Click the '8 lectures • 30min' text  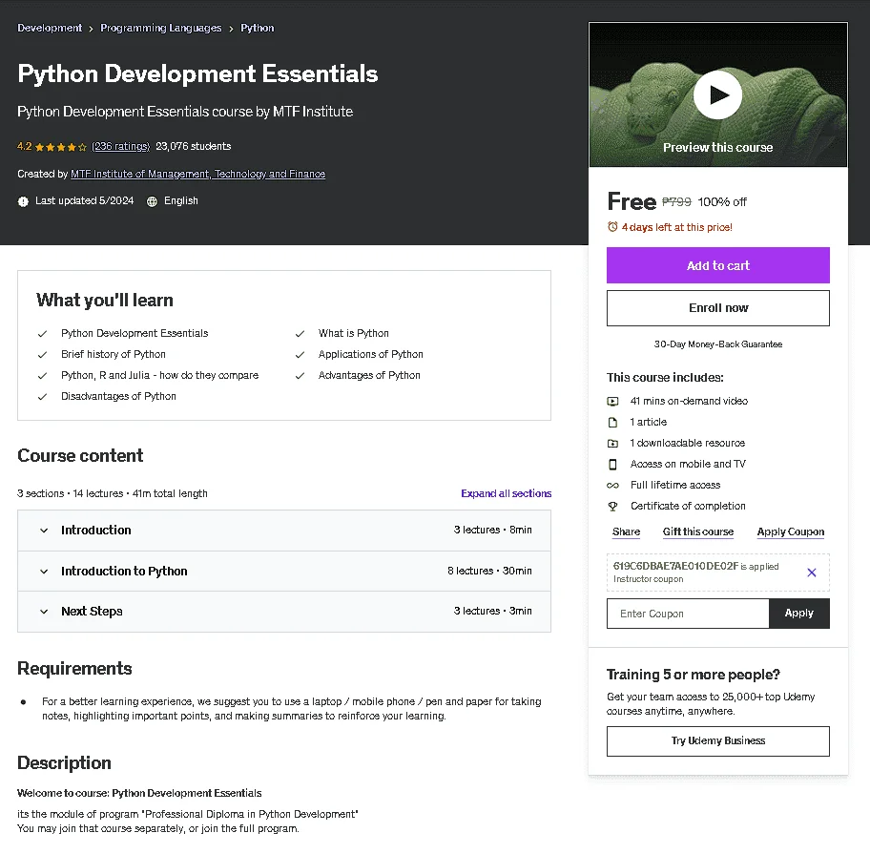(489, 571)
